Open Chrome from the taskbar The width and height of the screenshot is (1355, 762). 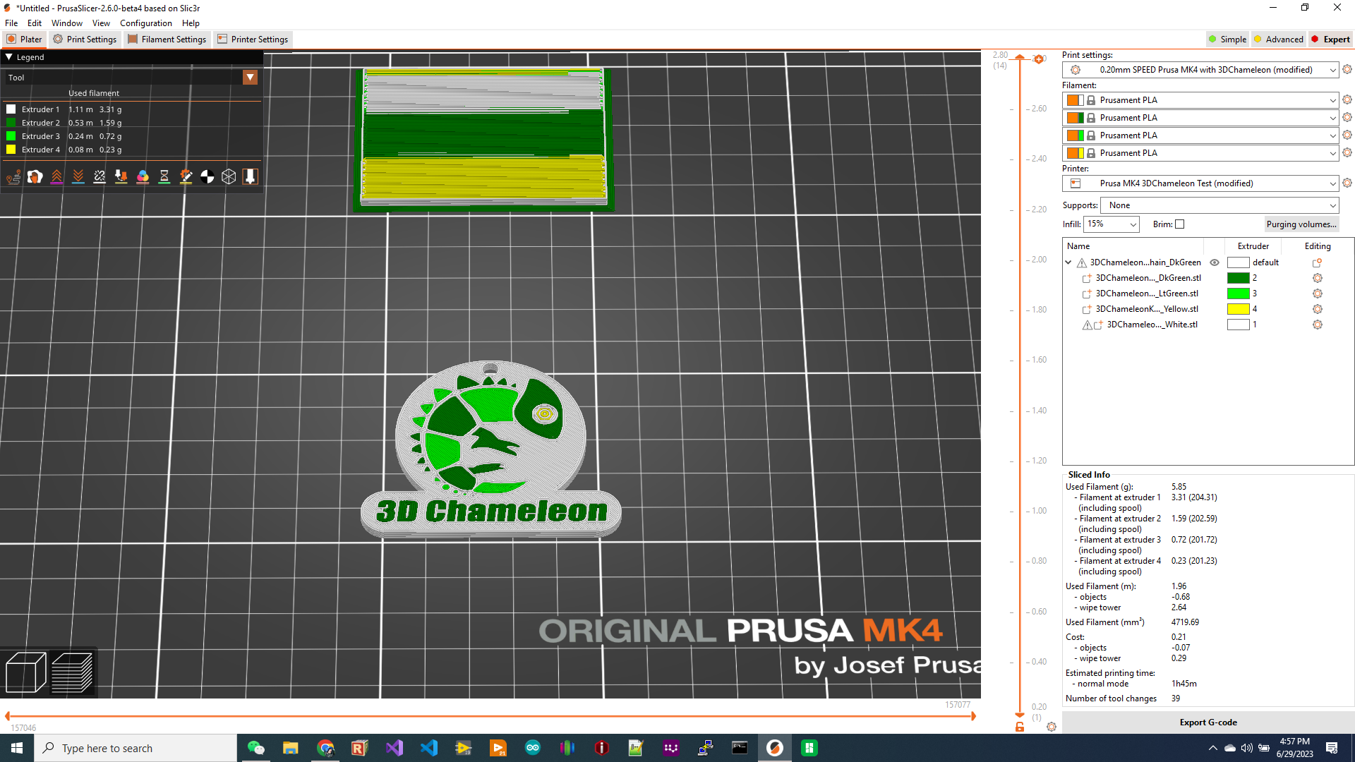pyautogui.click(x=325, y=748)
